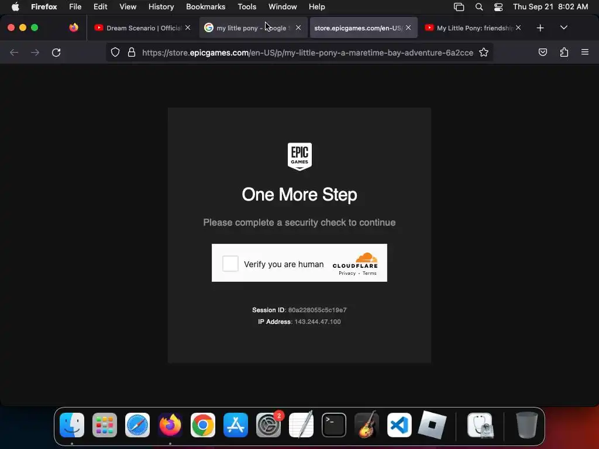599x449 pixels.
Task: Open Roblox from the Dock
Action: [x=432, y=425]
